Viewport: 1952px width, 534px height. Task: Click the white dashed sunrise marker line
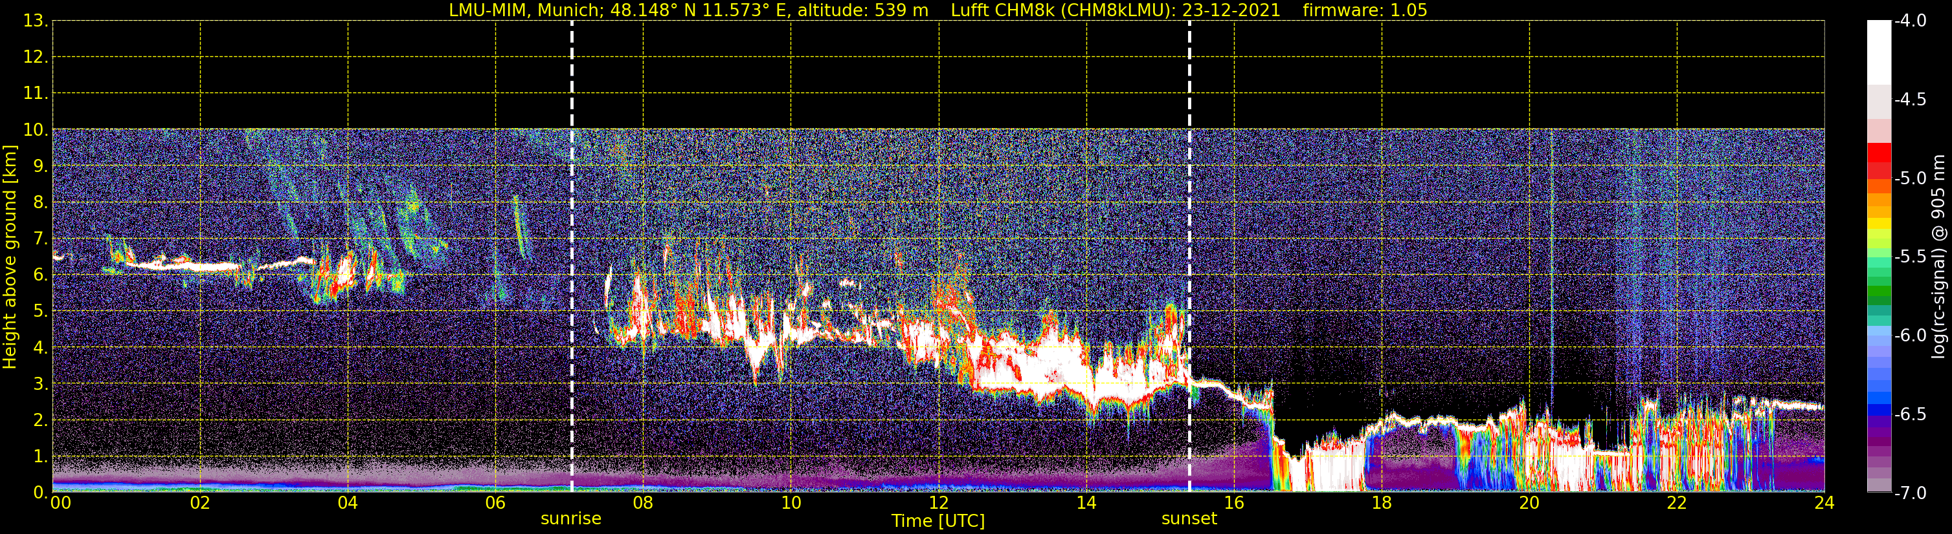click(x=571, y=257)
